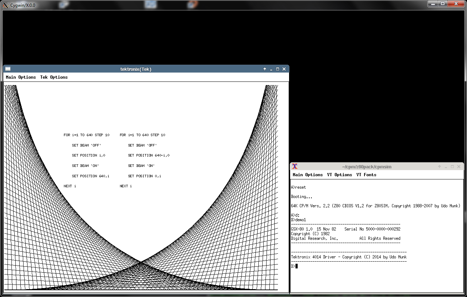Maximize the cpmsim terminal window
The width and height of the screenshot is (467, 297).
tap(452, 167)
